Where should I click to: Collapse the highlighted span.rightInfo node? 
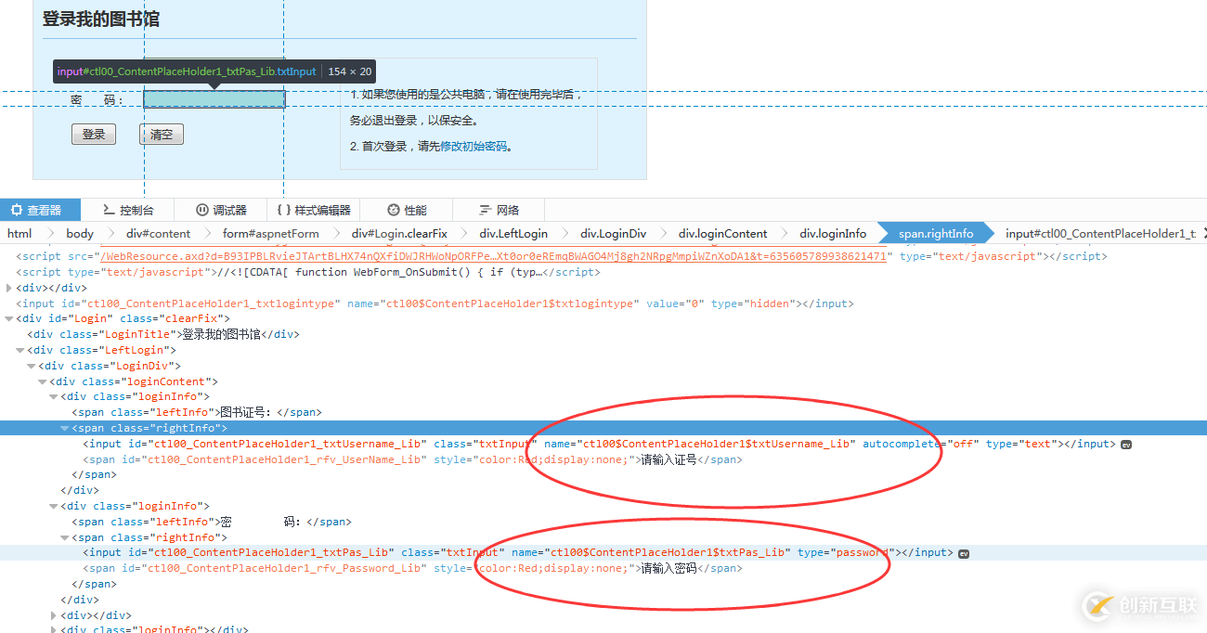[63, 427]
